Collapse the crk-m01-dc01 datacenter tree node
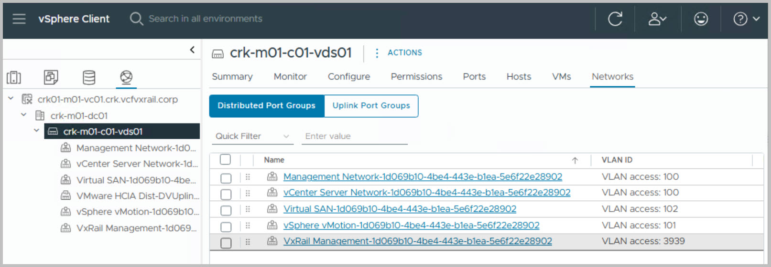The width and height of the screenshot is (771, 267). tap(23, 115)
